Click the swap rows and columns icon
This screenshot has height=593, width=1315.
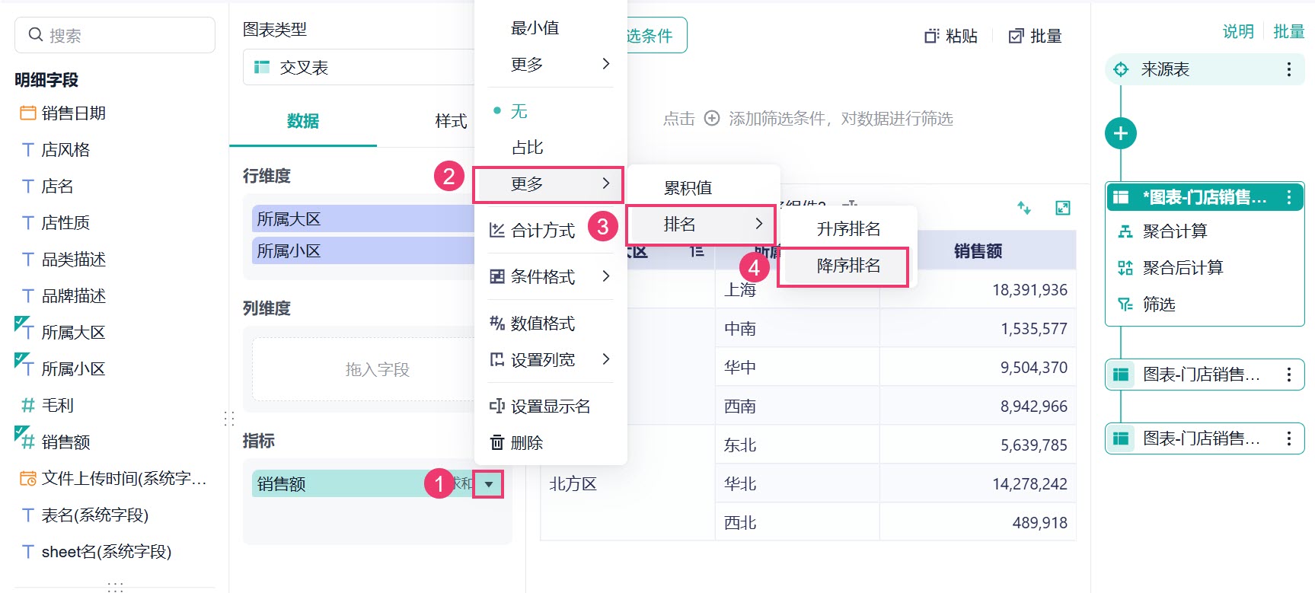(x=1024, y=208)
